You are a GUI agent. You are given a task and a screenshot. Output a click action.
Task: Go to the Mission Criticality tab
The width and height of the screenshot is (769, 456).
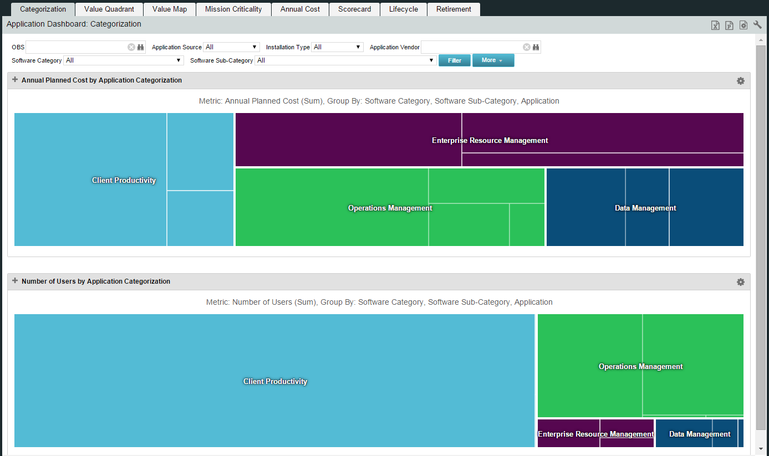coord(233,9)
